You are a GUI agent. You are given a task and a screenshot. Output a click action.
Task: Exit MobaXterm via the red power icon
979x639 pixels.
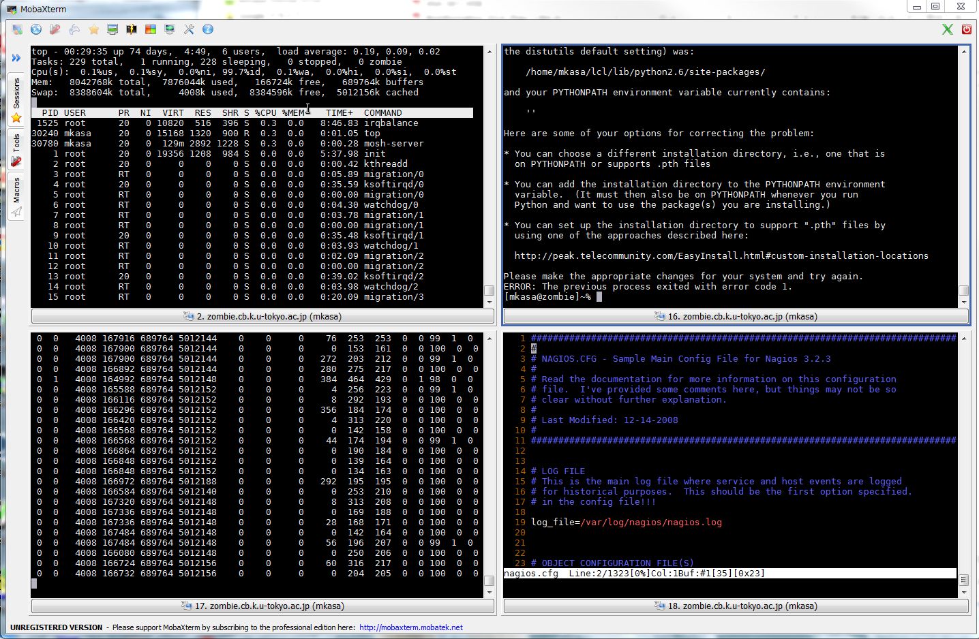[x=967, y=29]
